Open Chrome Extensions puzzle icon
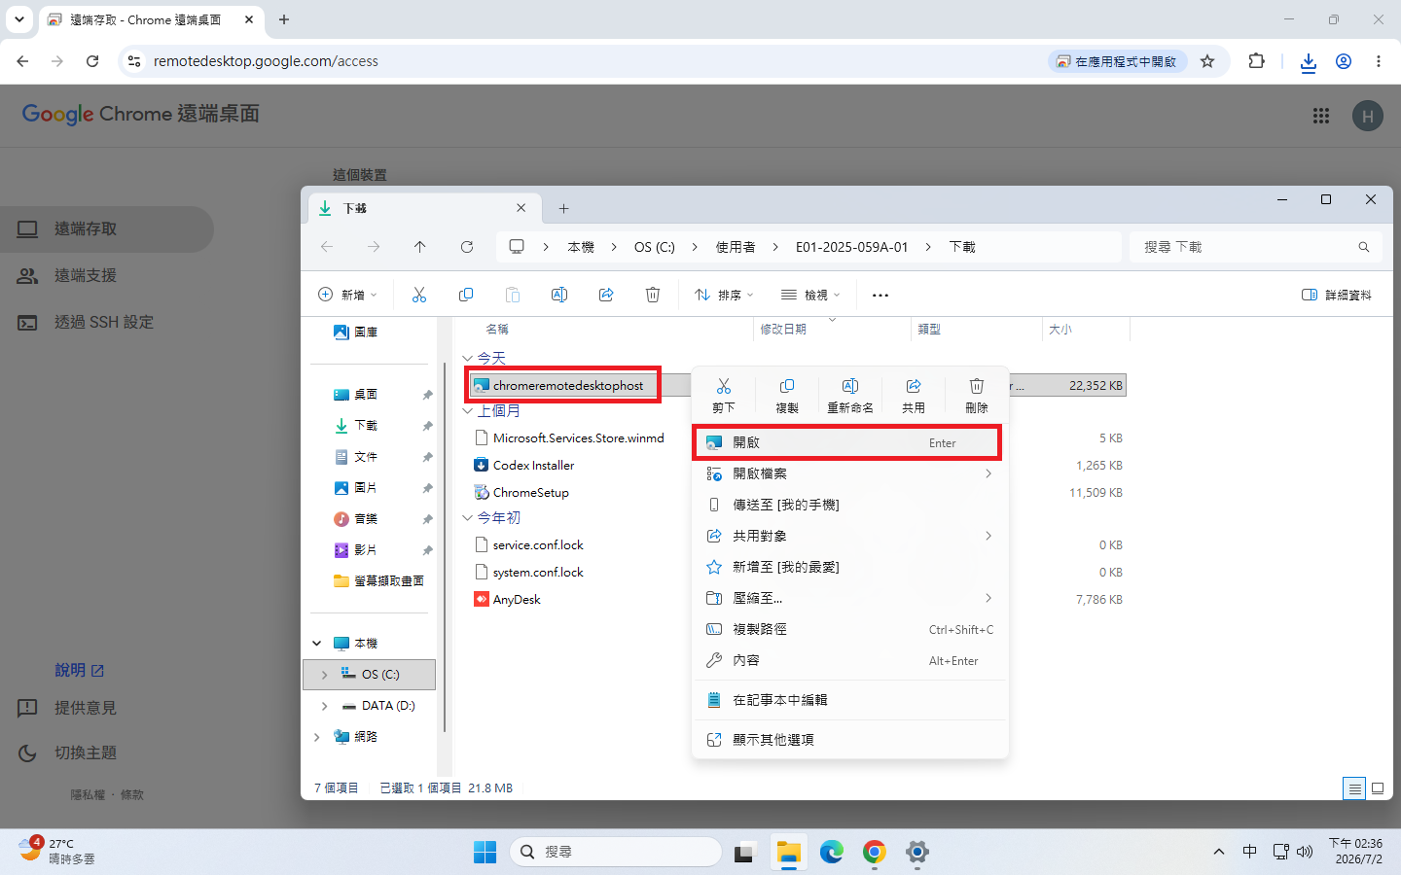Screen dimensions: 1401x875 pyautogui.click(x=1257, y=61)
